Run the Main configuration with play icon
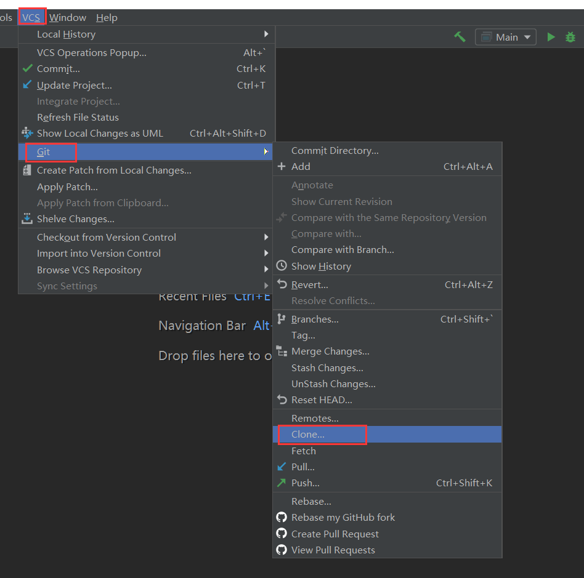 [x=551, y=37]
